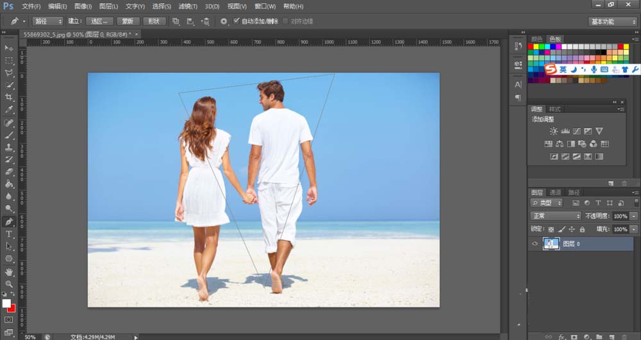
Task: Select the Move tool
Action: coord(9,48)
